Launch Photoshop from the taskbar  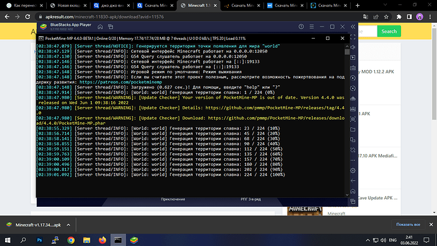point(39,240)
